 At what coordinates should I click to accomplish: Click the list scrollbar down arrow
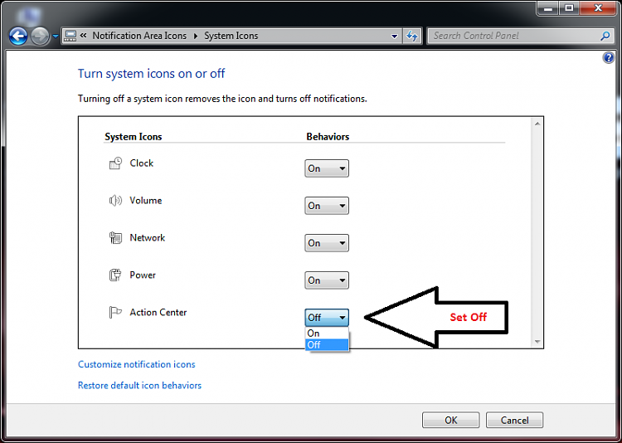tap(537, 342)
